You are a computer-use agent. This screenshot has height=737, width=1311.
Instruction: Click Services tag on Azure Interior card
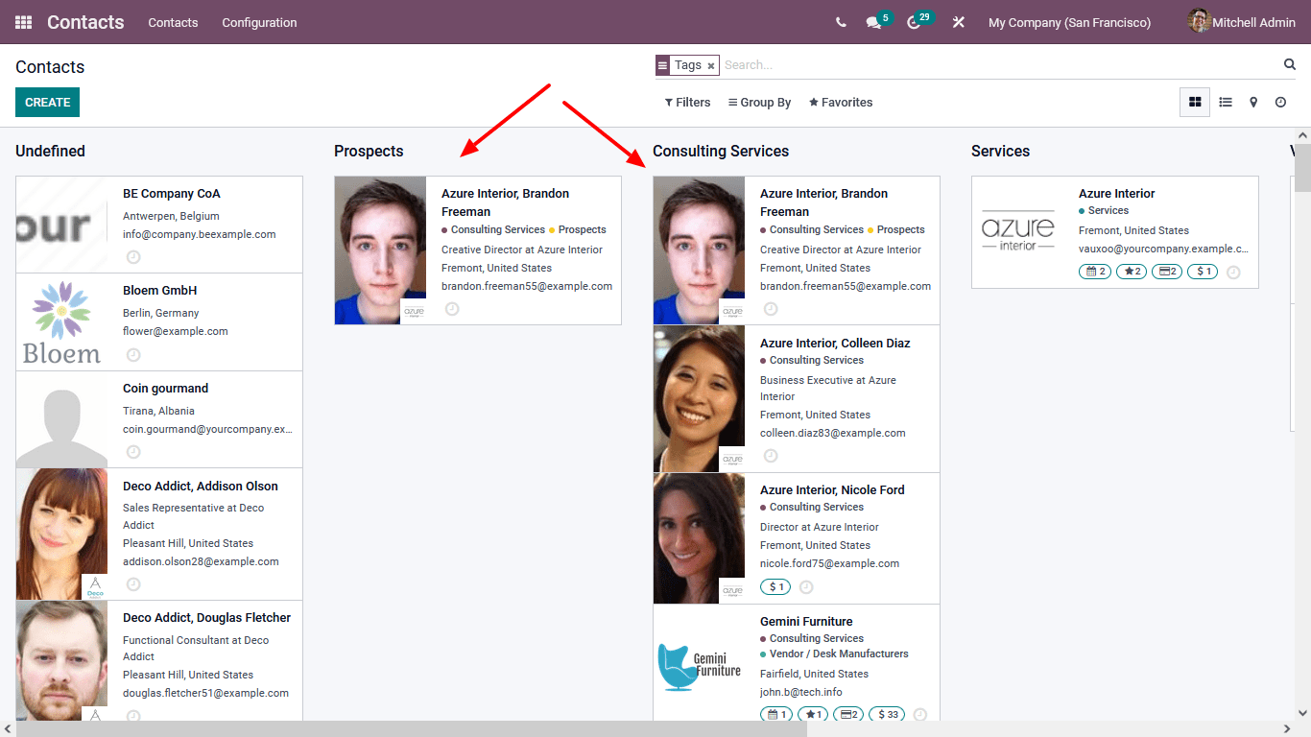coord(1104,210)
